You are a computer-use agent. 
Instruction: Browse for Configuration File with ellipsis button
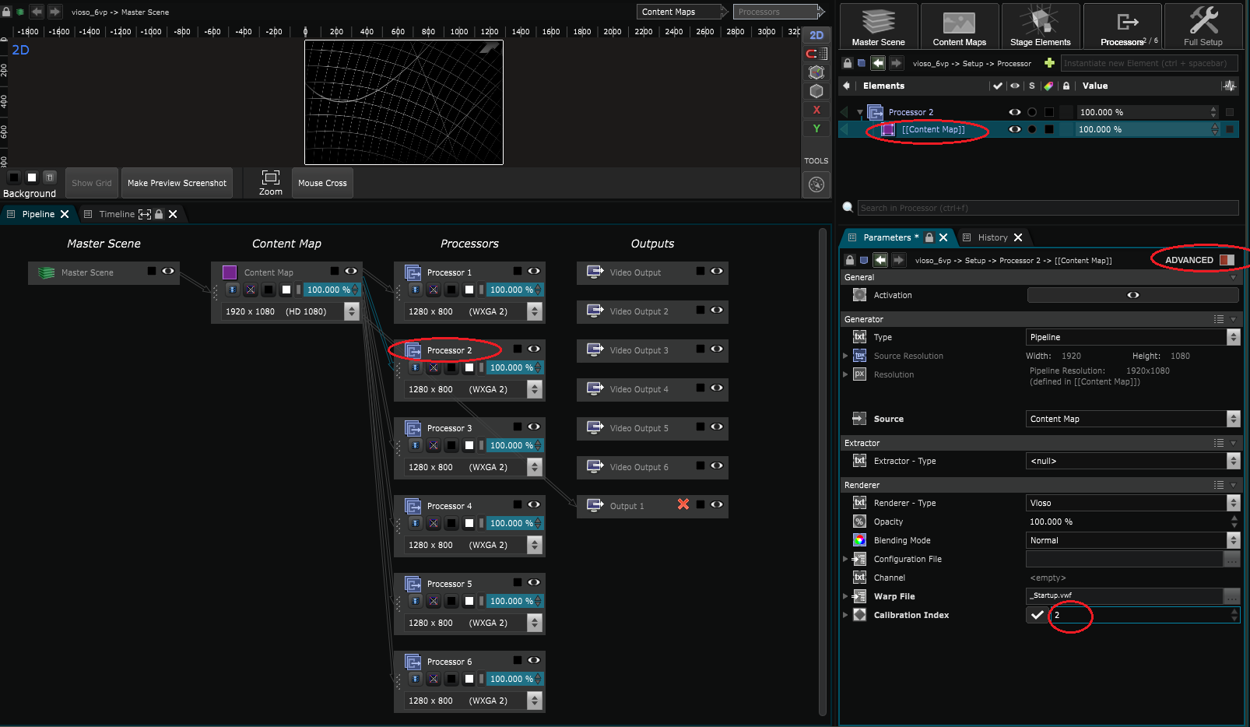pyautogui.click(x=1231, y=559)
